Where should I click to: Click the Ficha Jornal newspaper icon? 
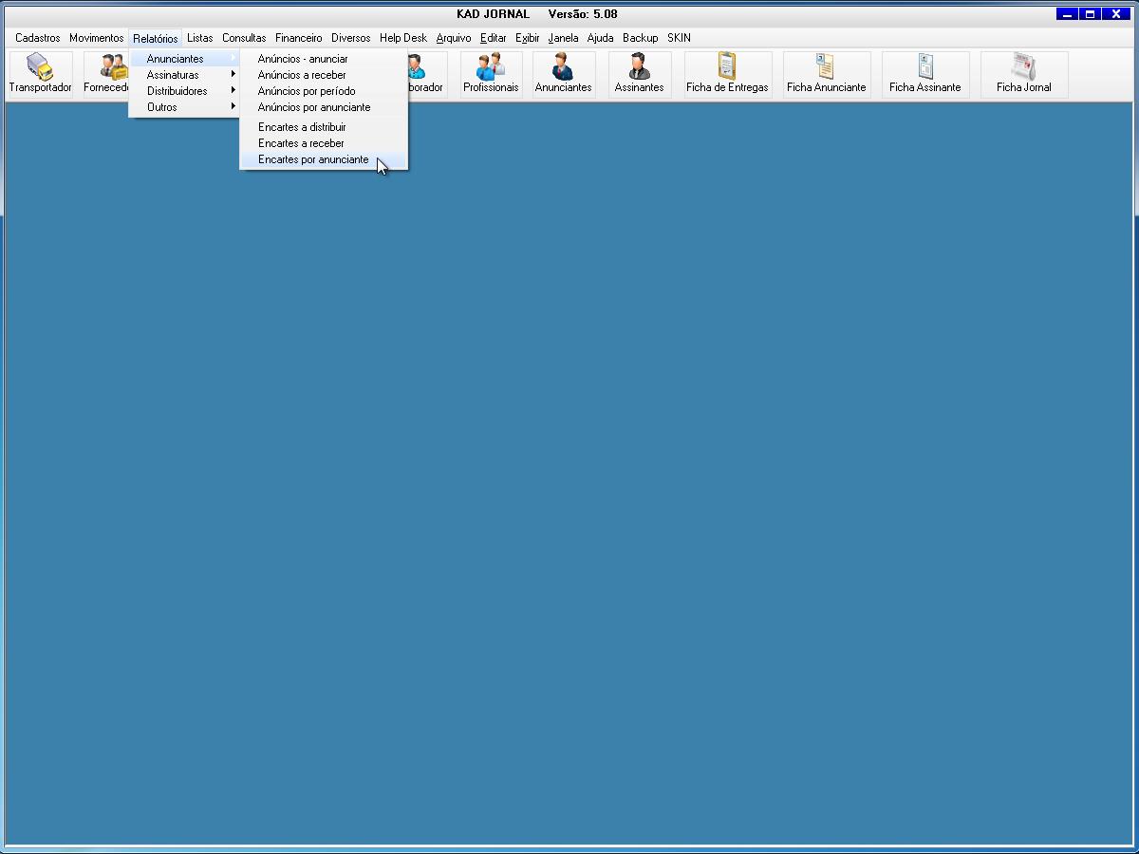click(1023, 74)
